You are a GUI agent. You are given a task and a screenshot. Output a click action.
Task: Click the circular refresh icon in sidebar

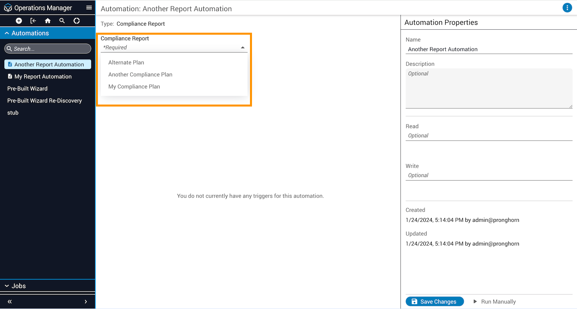77,21
